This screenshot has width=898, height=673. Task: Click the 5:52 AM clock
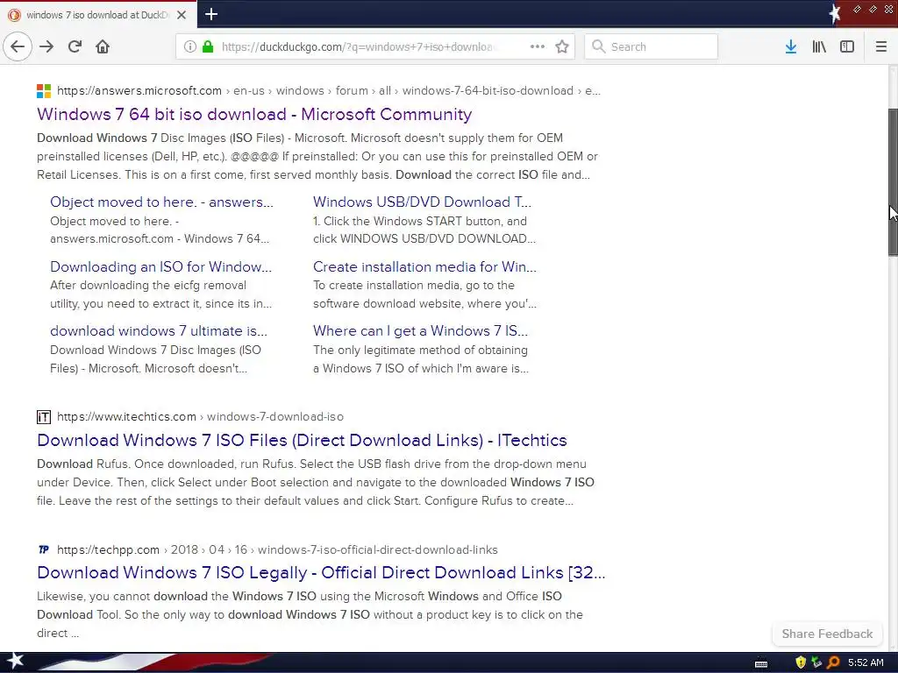[x=866, y=662]
